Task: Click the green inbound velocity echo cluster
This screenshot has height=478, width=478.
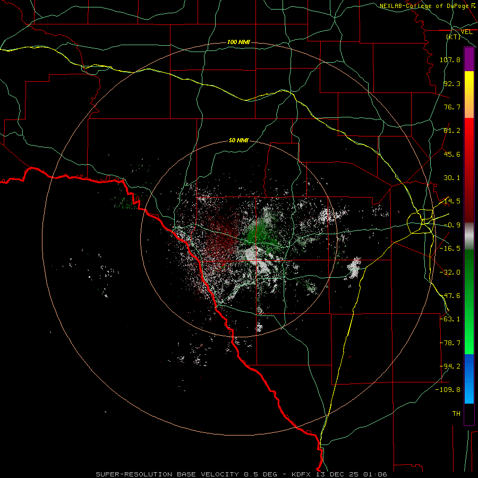Action: pyautogui.click(x=259, y=233)
